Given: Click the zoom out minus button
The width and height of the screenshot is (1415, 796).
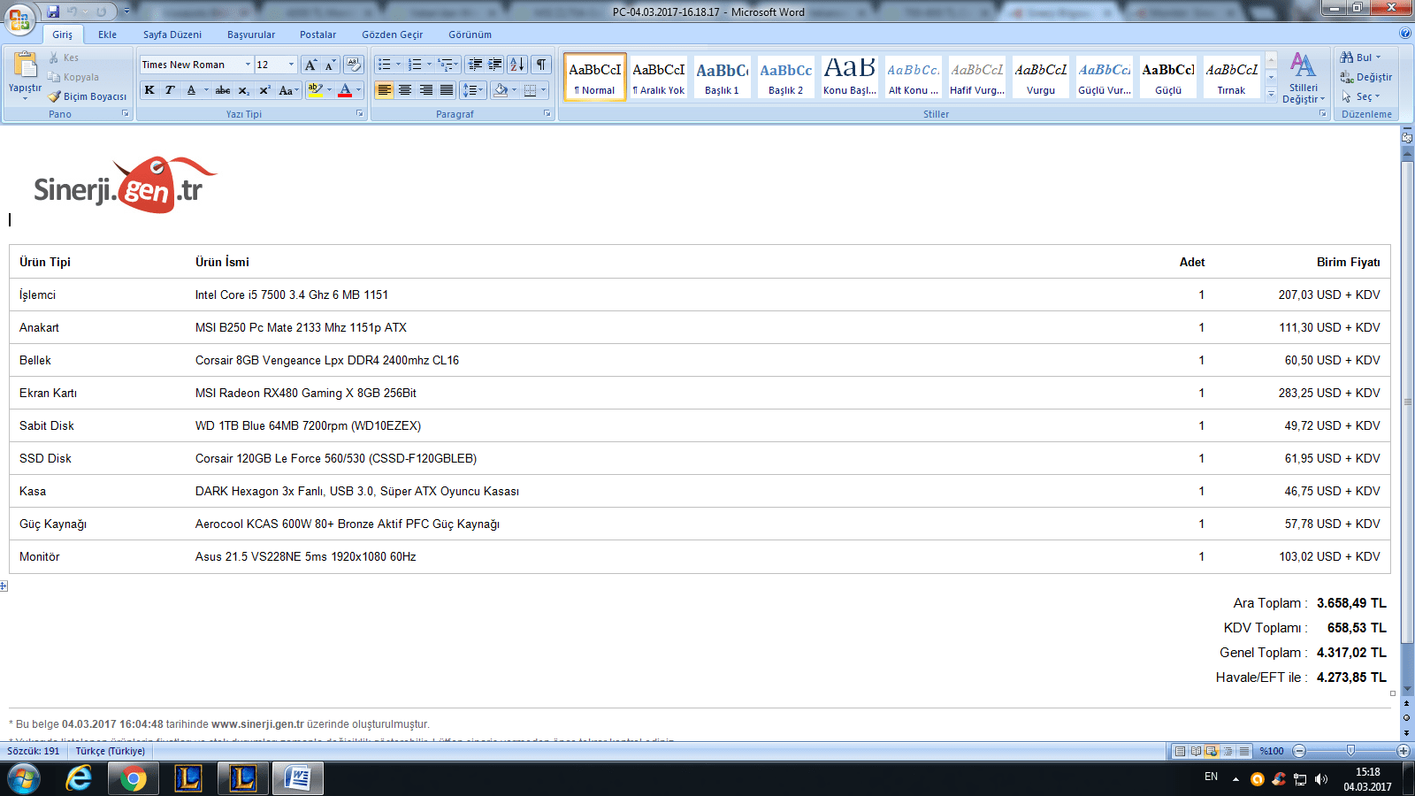Looking at the screenshot, I should point(1299,751).
